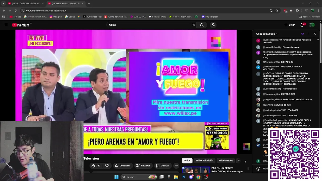Open File Explorer from taskbar
Screen dimensions: 322x181
pos(176,177)
